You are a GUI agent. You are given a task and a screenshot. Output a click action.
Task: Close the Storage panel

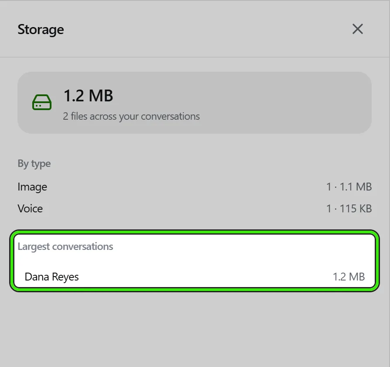click(357, 29)
